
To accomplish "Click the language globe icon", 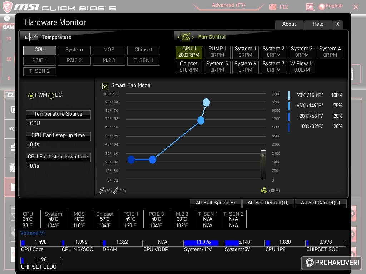I will (x=322, y=7).
